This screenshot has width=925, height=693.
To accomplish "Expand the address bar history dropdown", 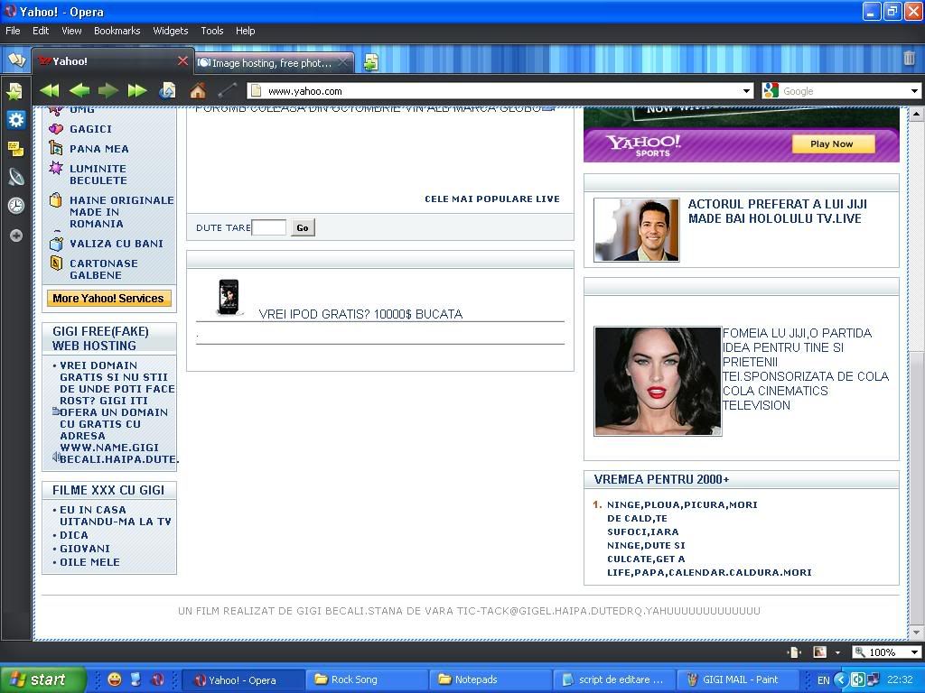I will (746, 91).
